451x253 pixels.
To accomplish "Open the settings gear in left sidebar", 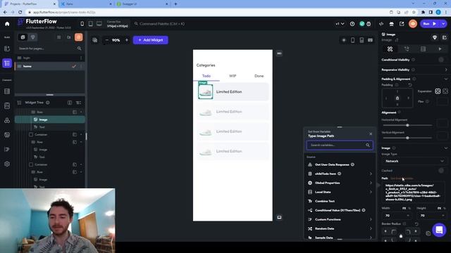I will 7,164.
